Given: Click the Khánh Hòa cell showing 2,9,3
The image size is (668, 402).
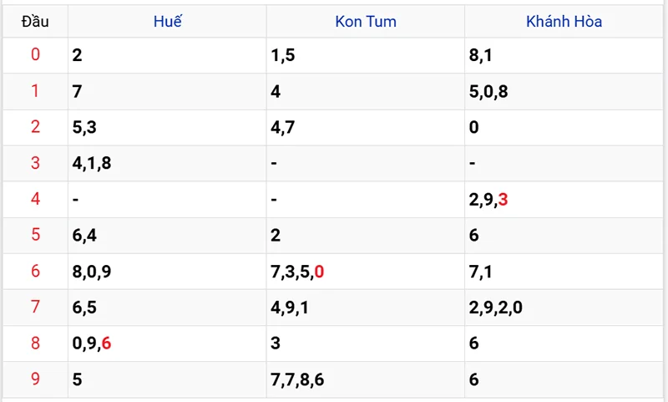Looking at the screenshot, I should click(488, 199).
